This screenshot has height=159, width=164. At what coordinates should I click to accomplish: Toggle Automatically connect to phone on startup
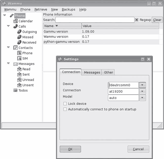(x=65, y=109)
